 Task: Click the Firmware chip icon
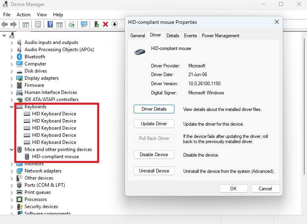pyautogui.click(x=19, y=85)
